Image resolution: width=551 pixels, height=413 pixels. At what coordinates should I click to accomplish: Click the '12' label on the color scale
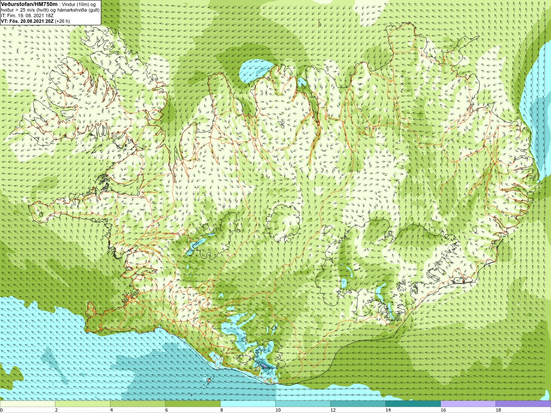coord(333,410)
